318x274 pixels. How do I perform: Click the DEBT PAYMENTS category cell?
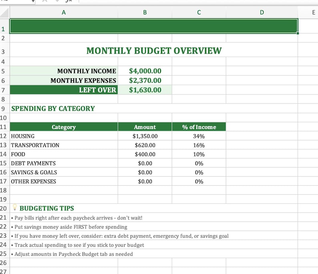coord(64,163)
